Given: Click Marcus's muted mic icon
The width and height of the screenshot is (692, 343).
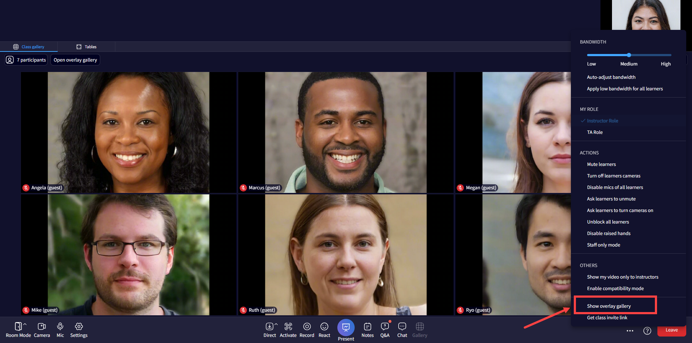Looking at the screenshot, I should pyautogui.click(x=243, y=188).
